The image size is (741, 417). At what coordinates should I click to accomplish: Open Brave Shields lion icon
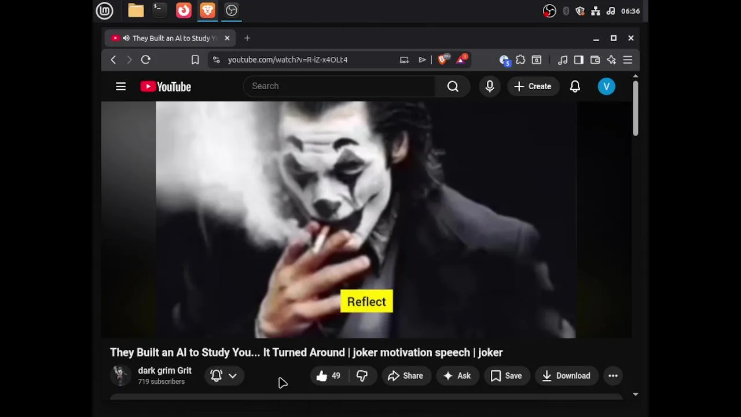tap(443, 60)
